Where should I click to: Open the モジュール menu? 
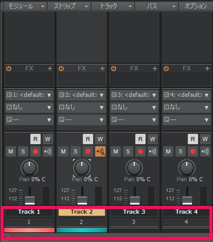pyautogui.click(x=25, y=6)
